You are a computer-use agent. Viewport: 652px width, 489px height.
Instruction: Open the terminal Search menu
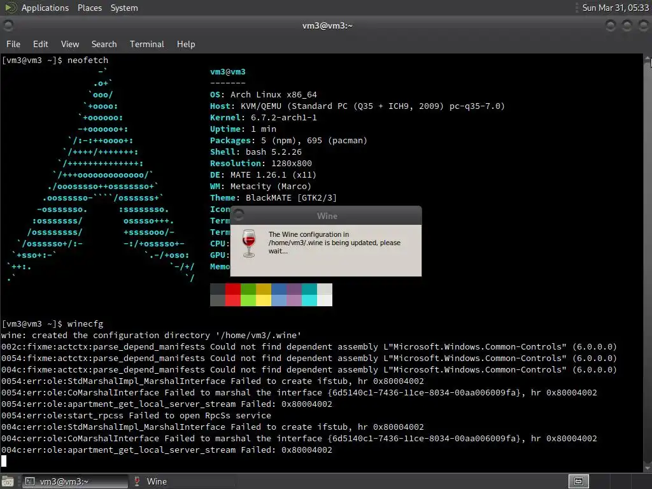click(104, 44)
